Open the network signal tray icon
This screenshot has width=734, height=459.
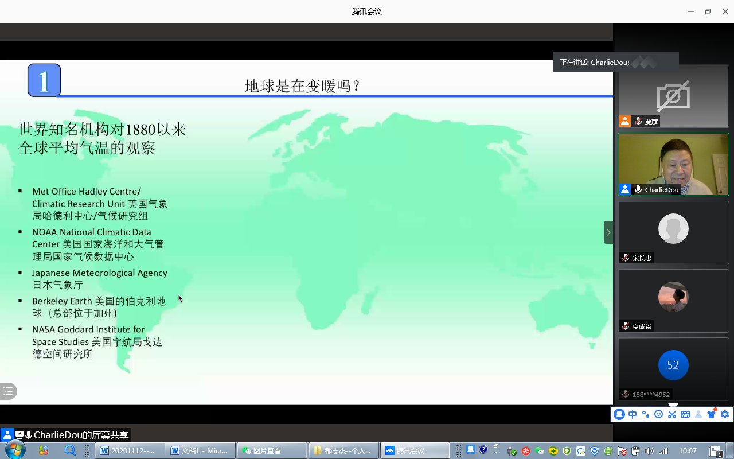point(663,451)
